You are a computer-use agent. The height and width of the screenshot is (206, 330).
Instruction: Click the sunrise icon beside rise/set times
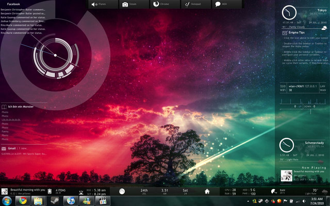click(x=81, y=192)
